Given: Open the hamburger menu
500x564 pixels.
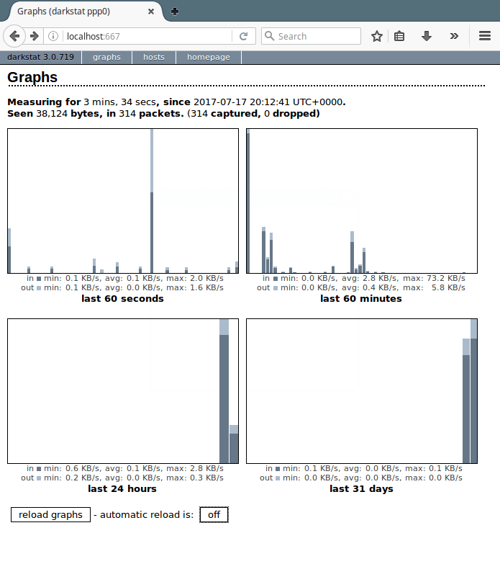Looking at the screenshot, I should (x=485, y=36).
